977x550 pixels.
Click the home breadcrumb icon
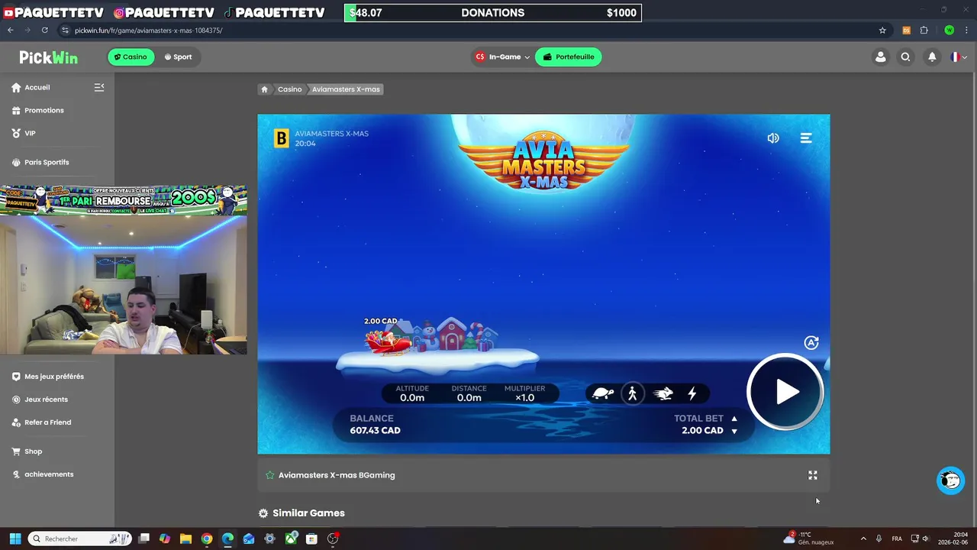click(x=264, y=89)
